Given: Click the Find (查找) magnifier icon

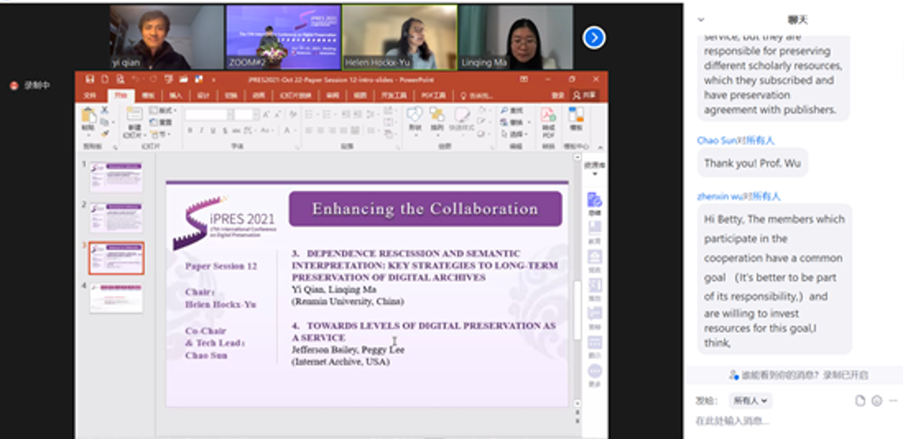Looking at the screenshot, I should click(504, 110).
